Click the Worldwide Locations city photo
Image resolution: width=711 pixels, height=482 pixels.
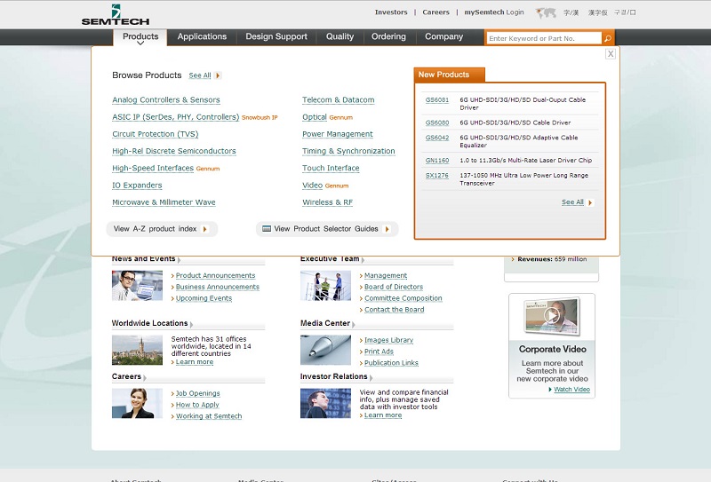point(137,350)
